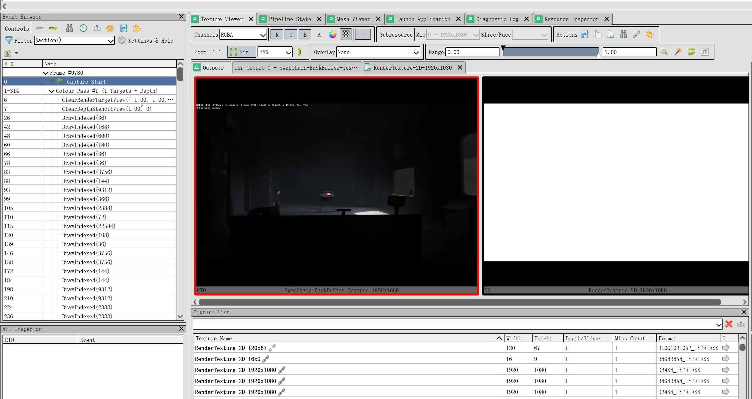The image size is (752, 399).
Task: Collapse Colour Pass #1 tree node
Action: click(x=52, y=91)
